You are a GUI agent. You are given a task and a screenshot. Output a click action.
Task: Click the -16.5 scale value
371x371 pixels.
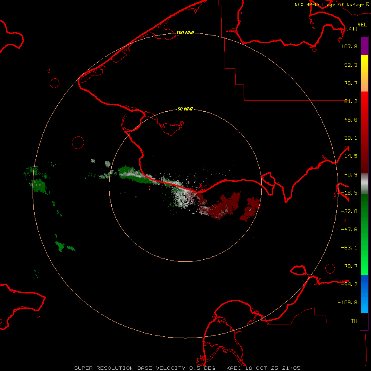349,193
